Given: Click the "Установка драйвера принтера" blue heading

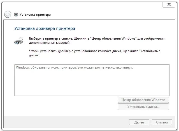Looking at the screenshot, I should point(45,28).
